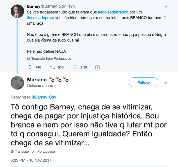Click the 5:33 PM tweet timestamp
The width and height of the screenshot is (178, 167).
coord(31,160)
